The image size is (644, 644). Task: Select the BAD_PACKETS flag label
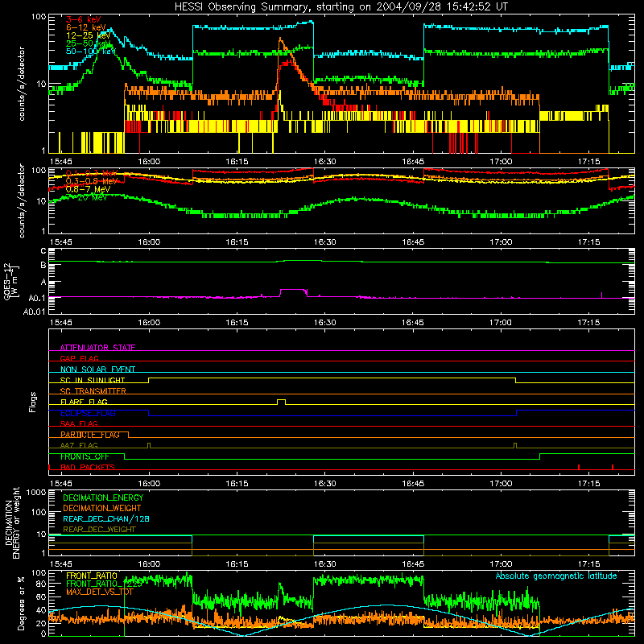coord(88,468)
